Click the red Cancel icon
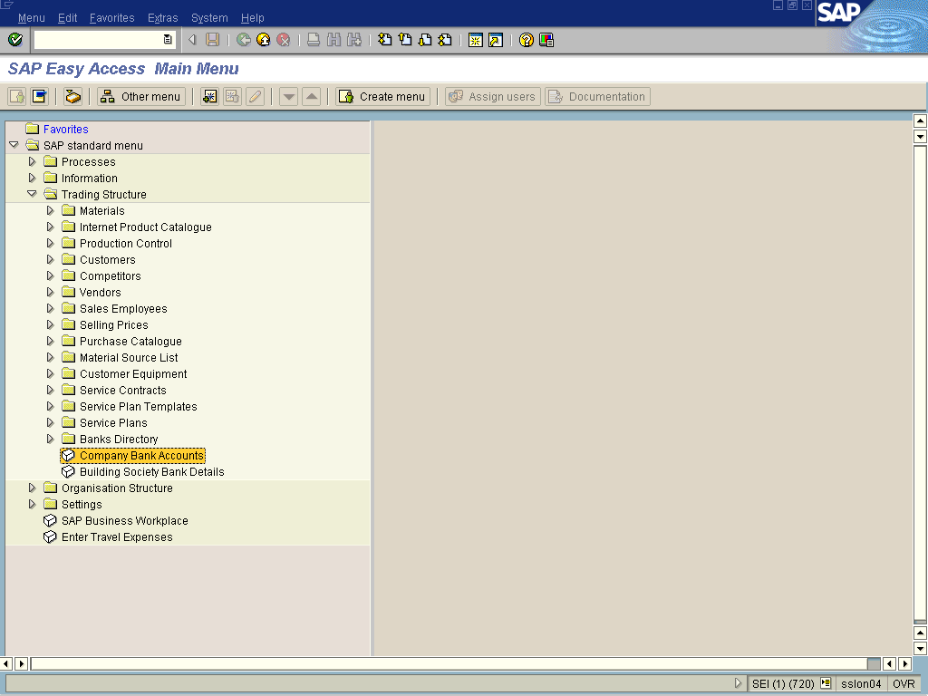Image resolution: width=928 pixels, height=696 pixels. pyautogui.click(x=284, y=40)
